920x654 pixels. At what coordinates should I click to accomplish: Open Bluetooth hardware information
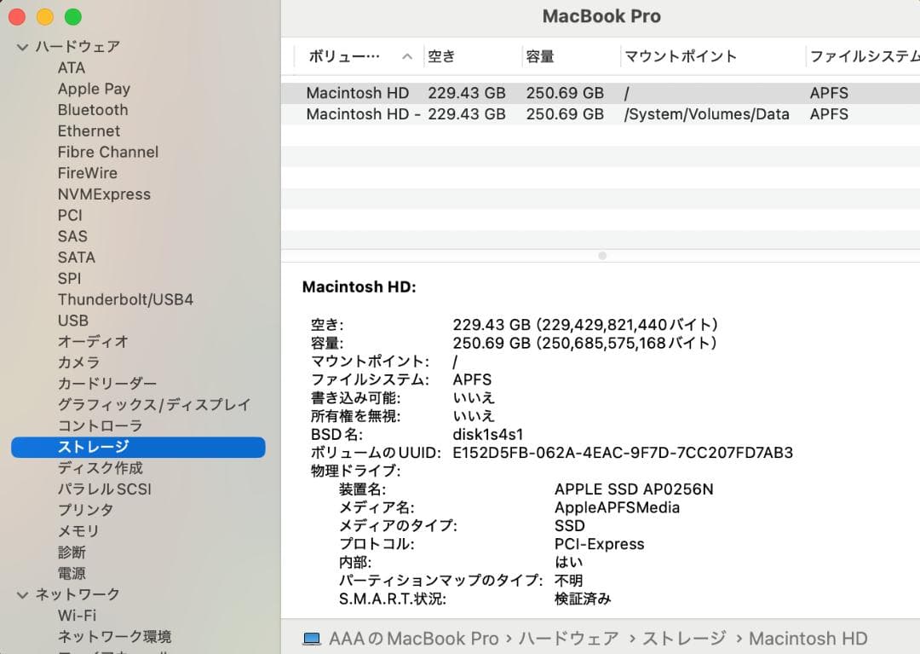click(93, 109)
